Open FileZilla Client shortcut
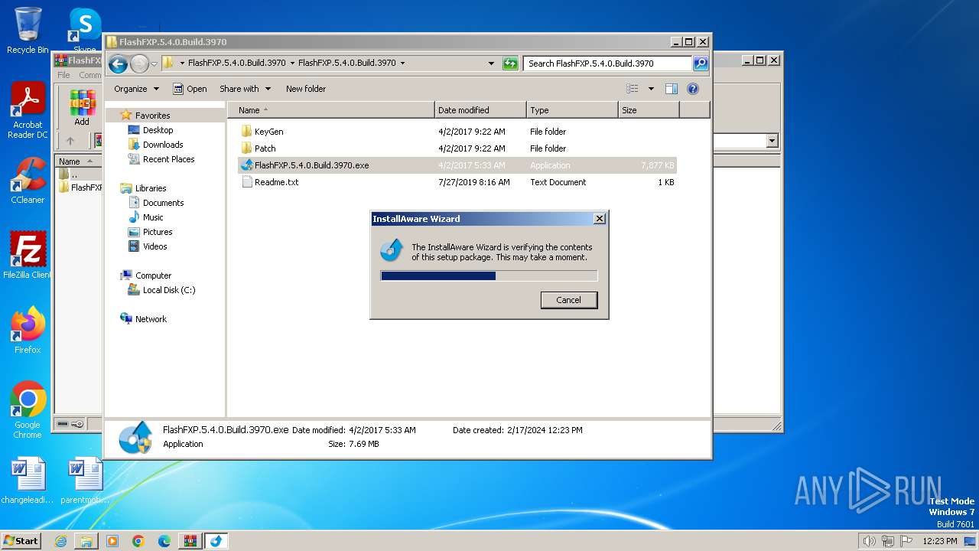 point(28,255)
